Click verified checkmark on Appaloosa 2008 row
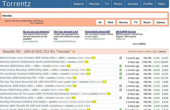The image size is (170, 110). point(120,86)
